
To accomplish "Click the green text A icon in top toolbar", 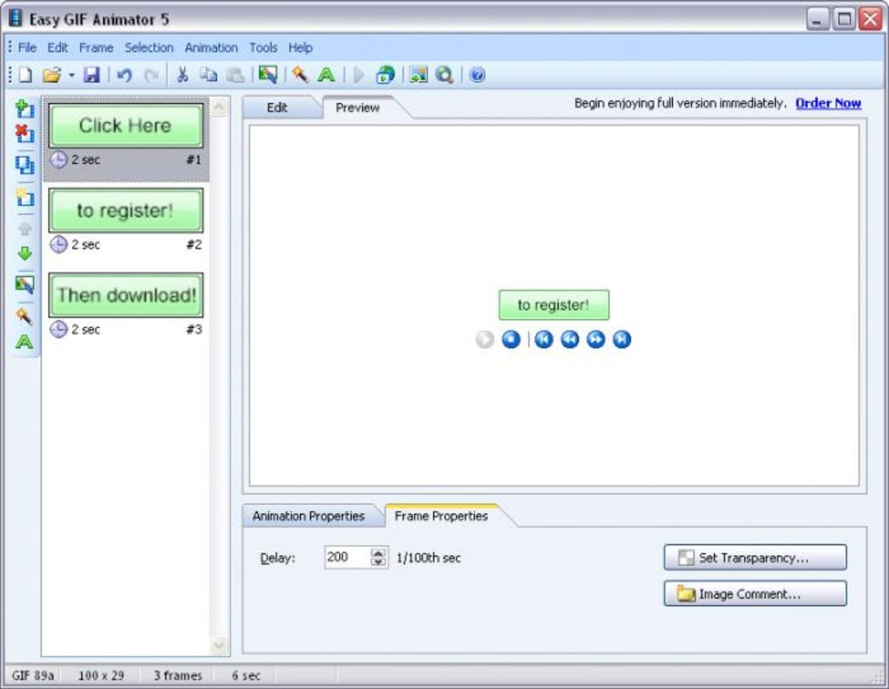I will click(x=326, y=75).
